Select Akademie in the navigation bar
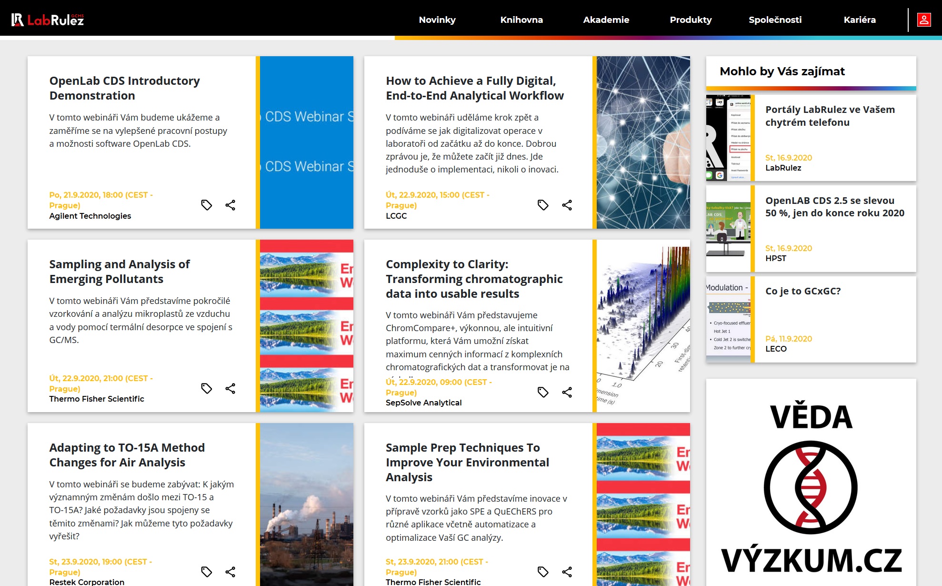Screen dimensions: 942x586 tap(606, 20)
